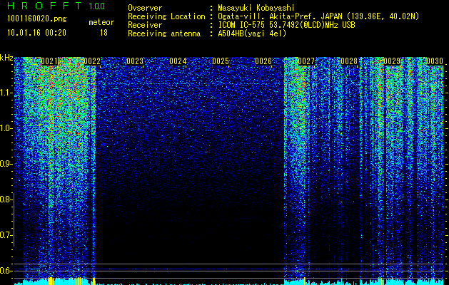Click the filename 1001160020.png
The image size is (449, 285).
(37, 19)
